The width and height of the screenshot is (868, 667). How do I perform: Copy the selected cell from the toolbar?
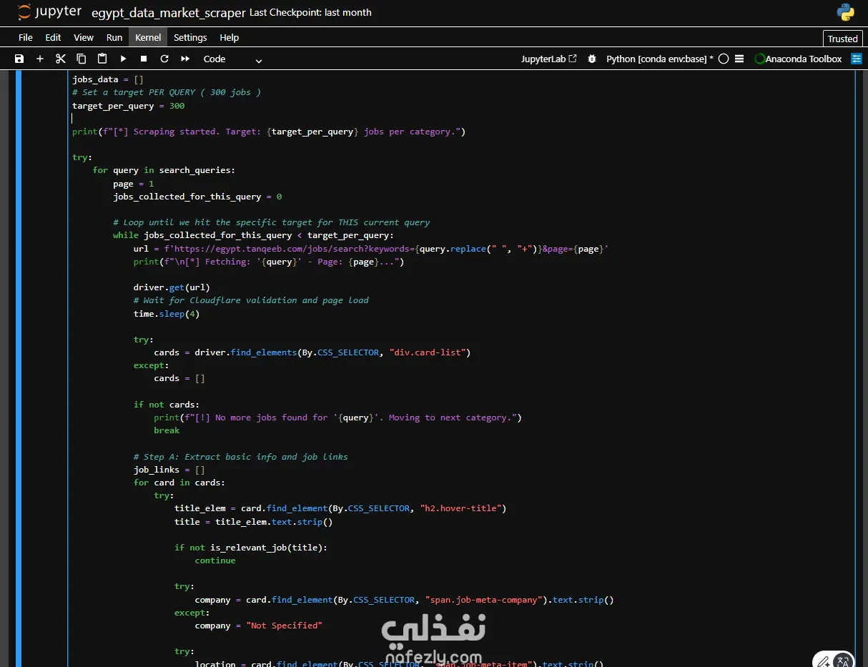82,59
